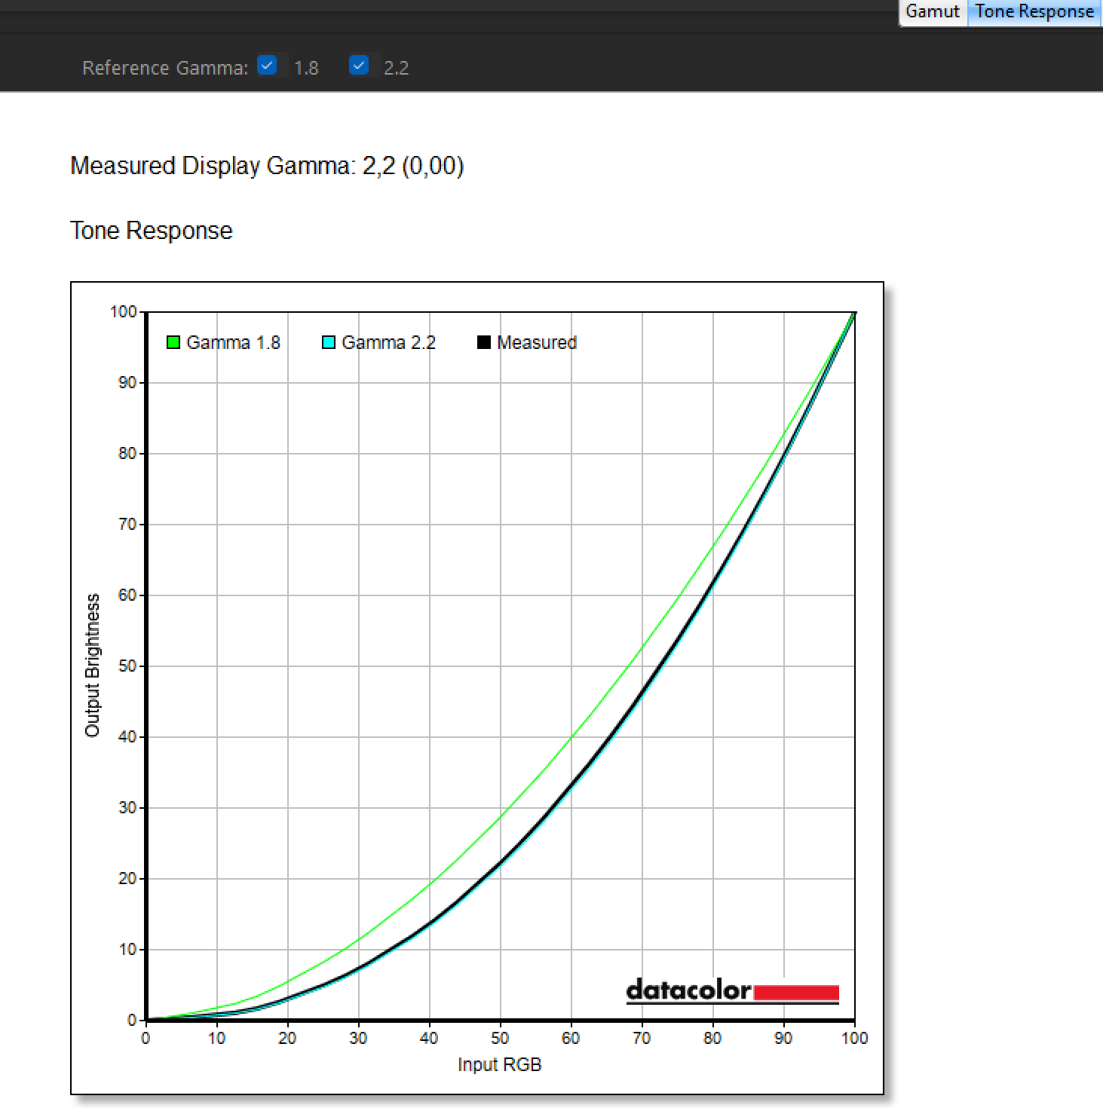1103x1108 pixels.
Task: Click the red bar in datacolor logo
Action: tap(796, 992)
